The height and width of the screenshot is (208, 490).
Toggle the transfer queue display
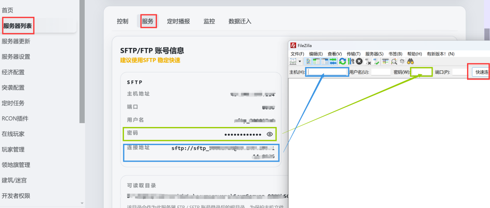333,61
